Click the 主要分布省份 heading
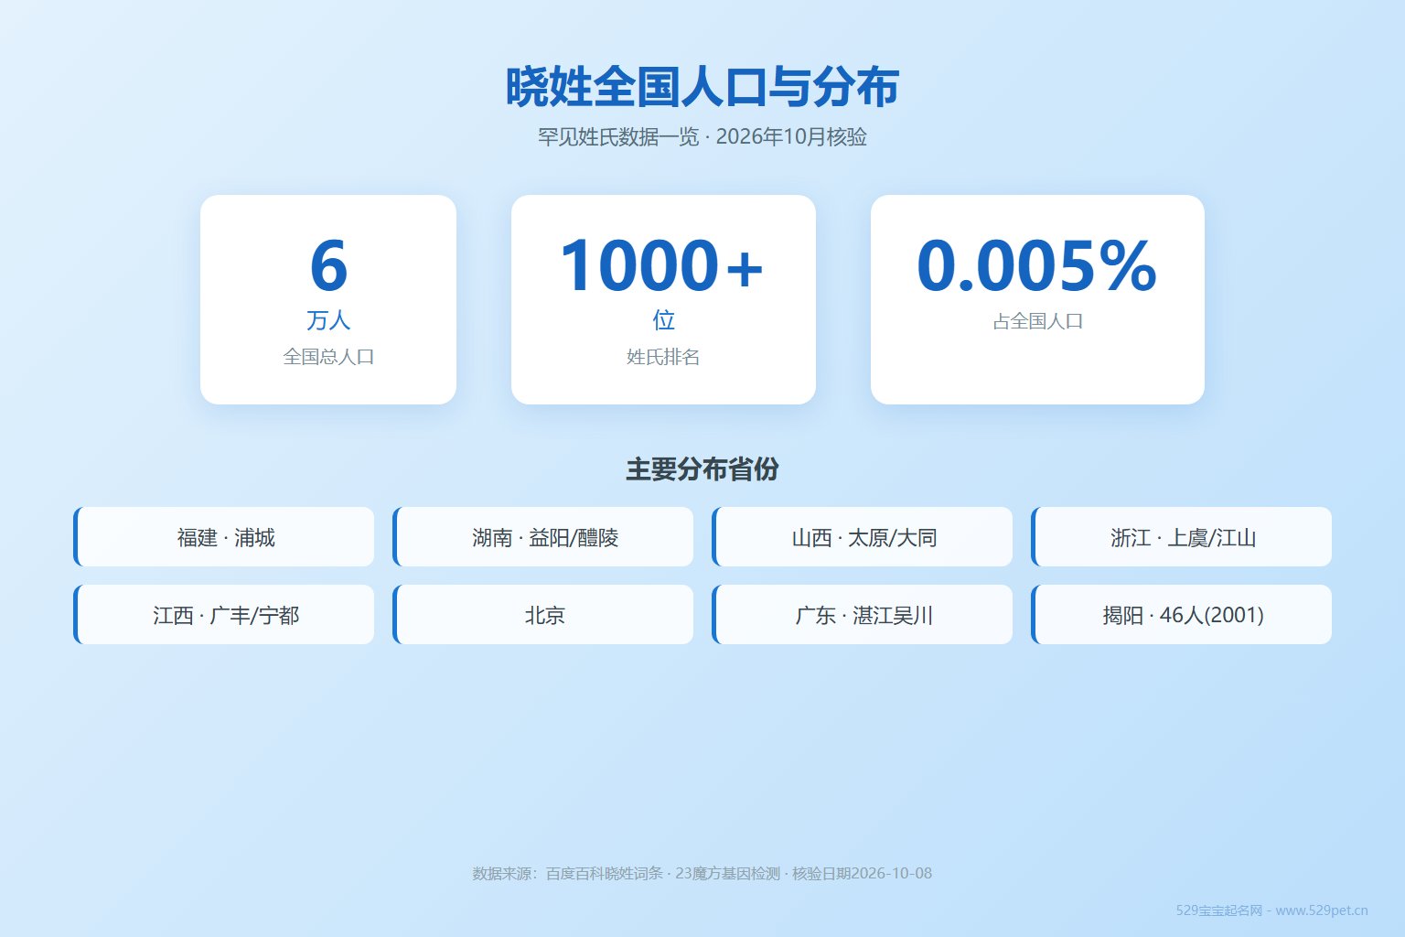 pos(702,469)
